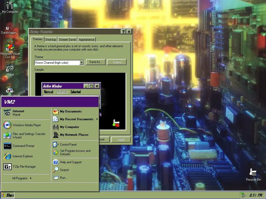266x199 pixels.
Task: Click the Apply button
Action: coord(121,140)
